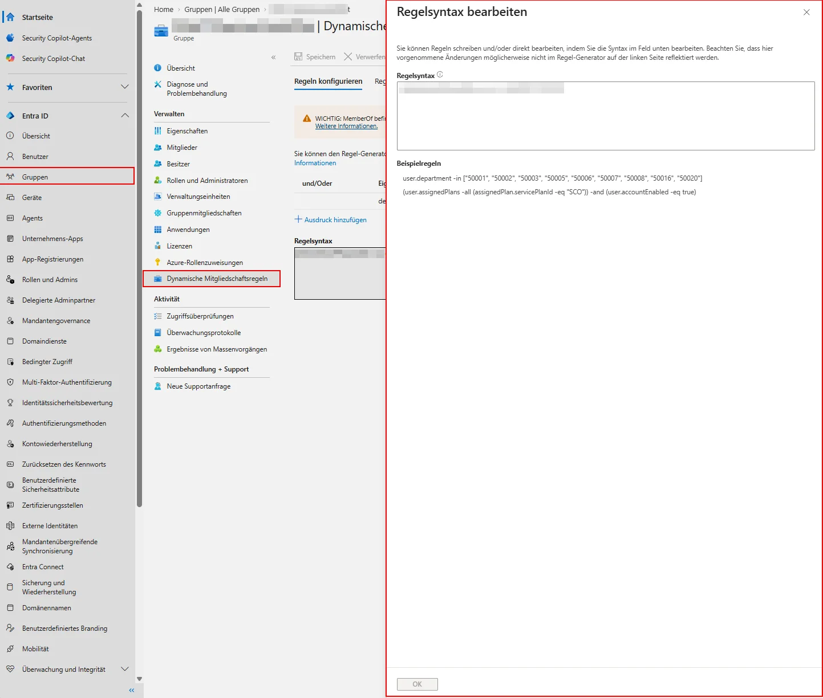Open App-Registrierungen grid icon
823x698 pixels.
point(10,259)
